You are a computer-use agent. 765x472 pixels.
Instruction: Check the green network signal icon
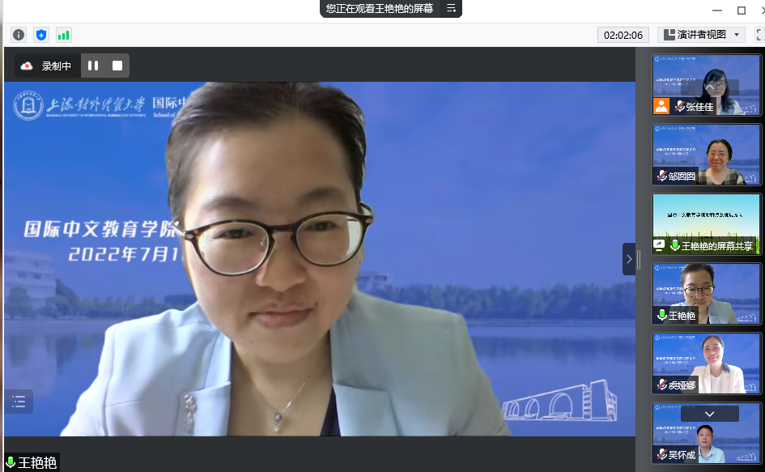[63, 35]
